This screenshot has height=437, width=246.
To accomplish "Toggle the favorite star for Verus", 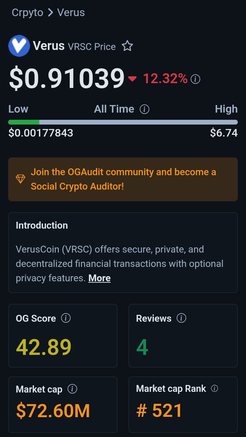I will pyautogui.click(x=127, y=46).
